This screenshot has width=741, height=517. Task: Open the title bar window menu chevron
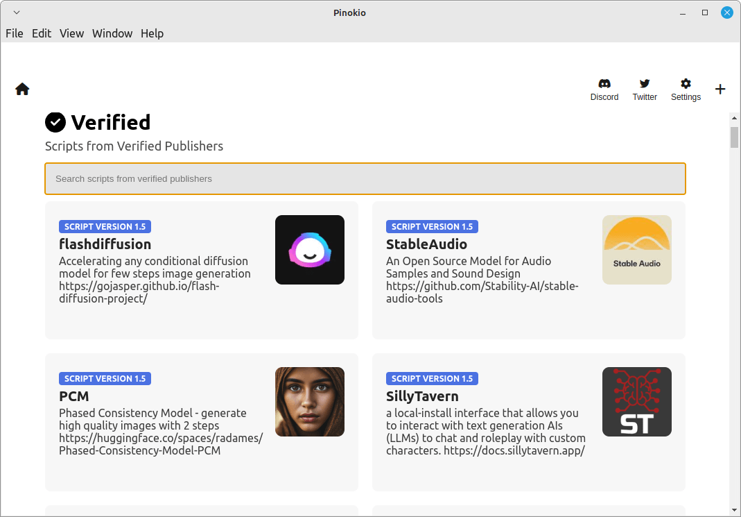tap(17, 12)
